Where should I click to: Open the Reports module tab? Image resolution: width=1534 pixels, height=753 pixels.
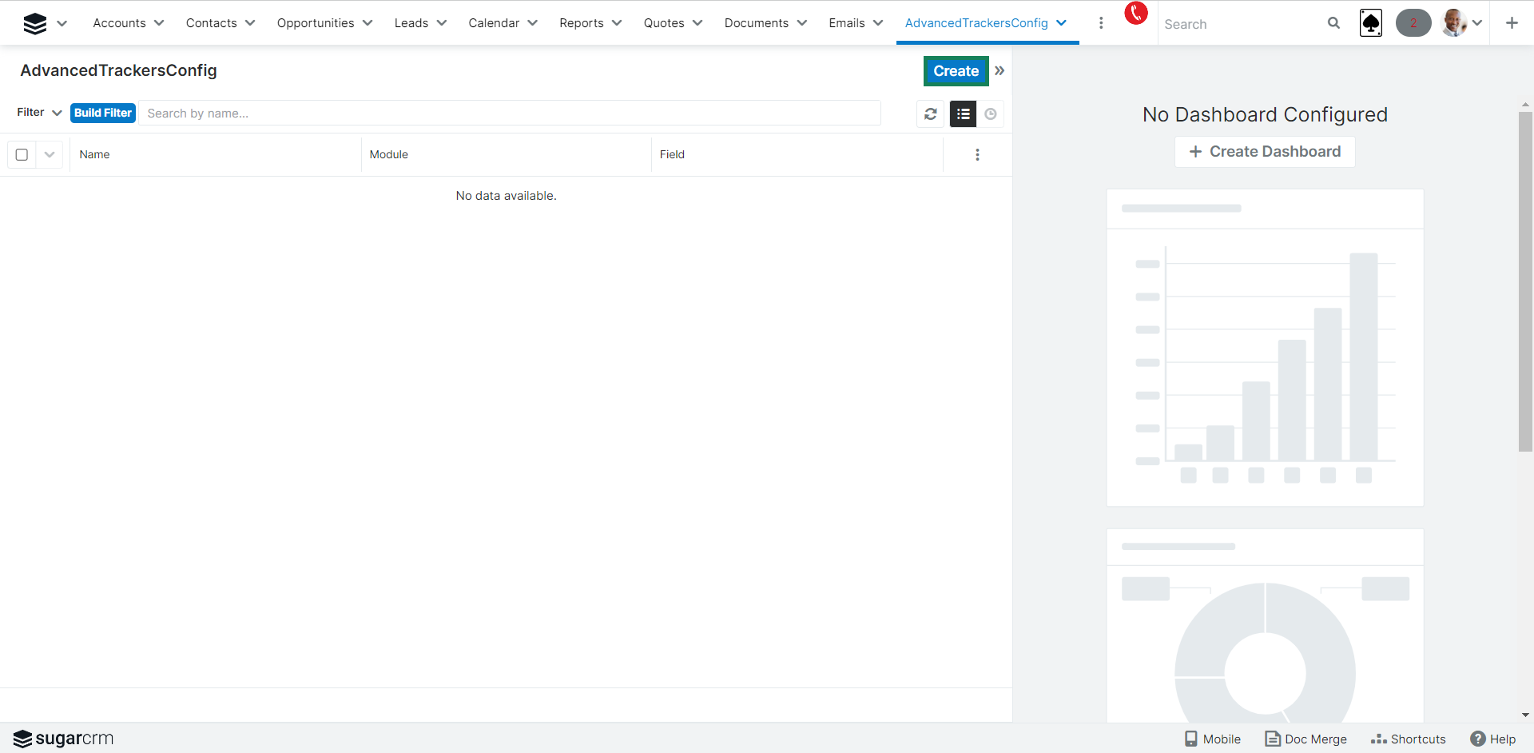(x=581, y=23)
